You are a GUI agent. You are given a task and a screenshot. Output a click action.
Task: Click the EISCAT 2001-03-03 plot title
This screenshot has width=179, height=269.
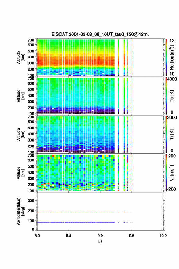click(x=100, y=34)
